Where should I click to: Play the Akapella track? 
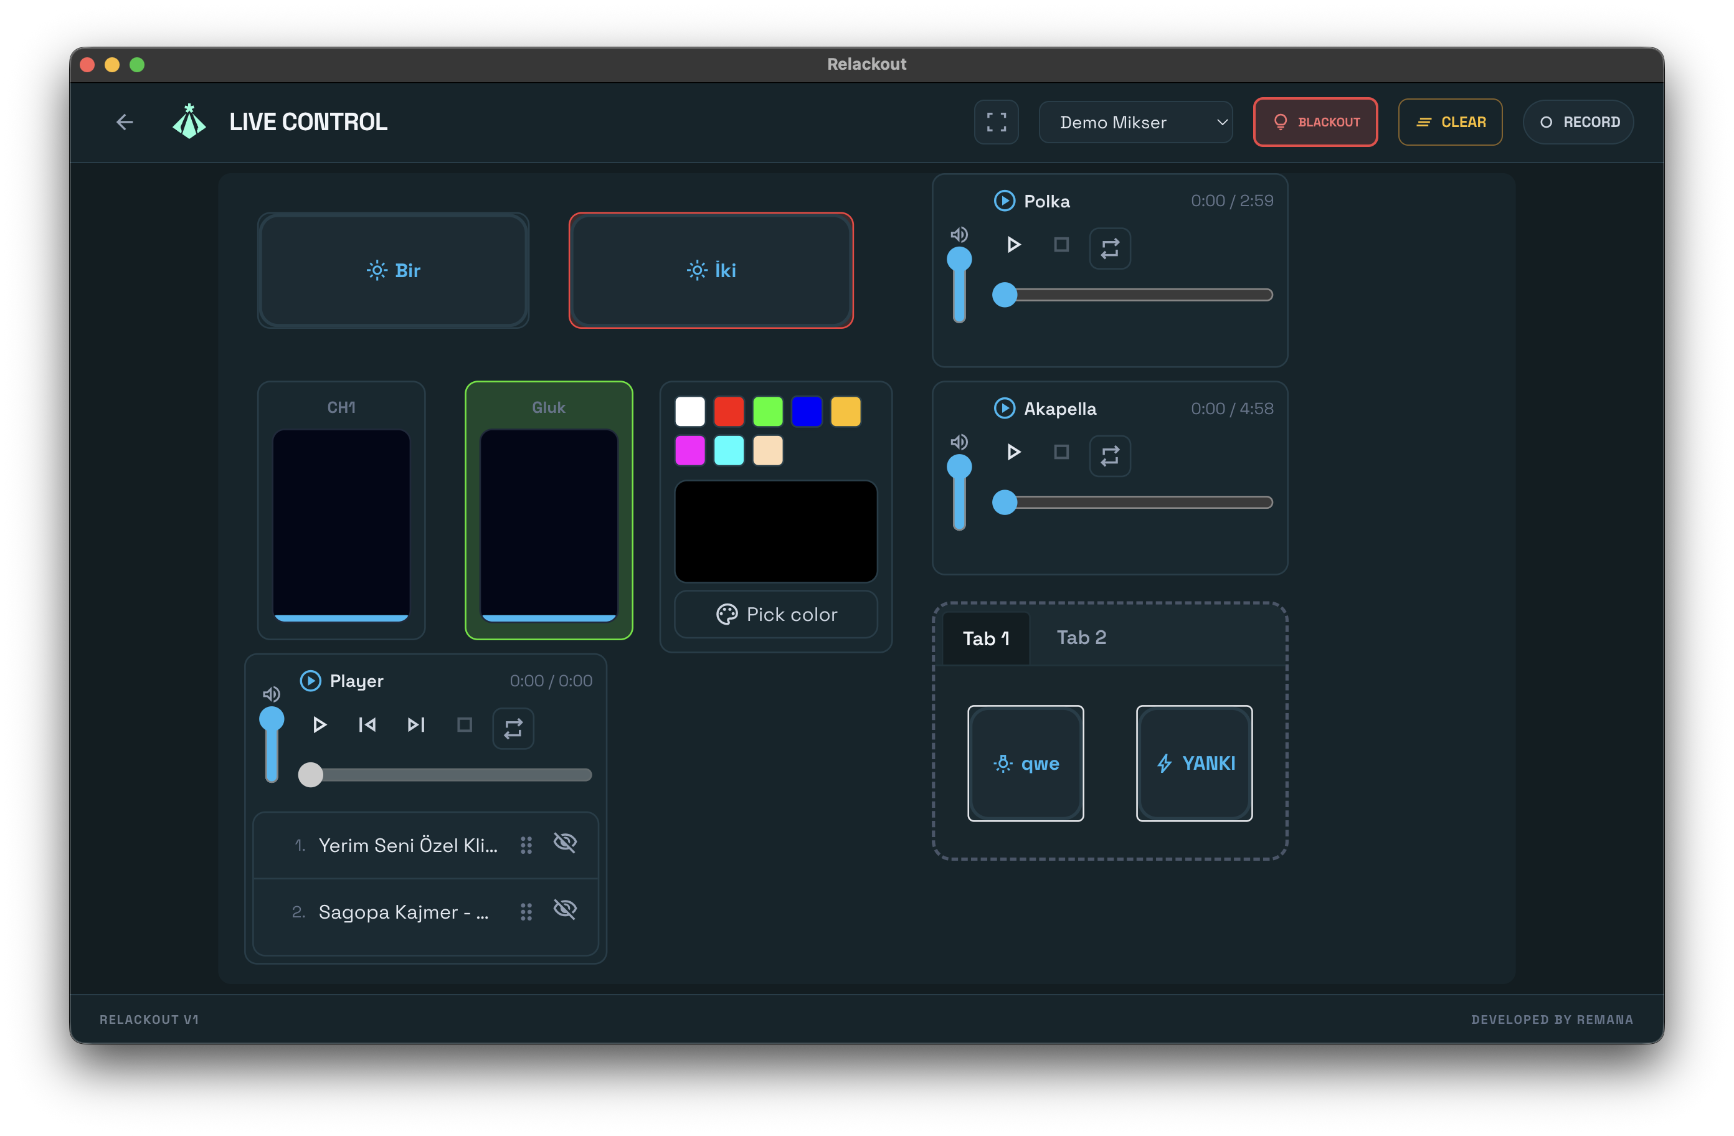pyautogui.click(x=1013, y=453)
